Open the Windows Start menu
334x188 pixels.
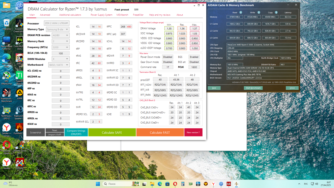coord(98,184)
